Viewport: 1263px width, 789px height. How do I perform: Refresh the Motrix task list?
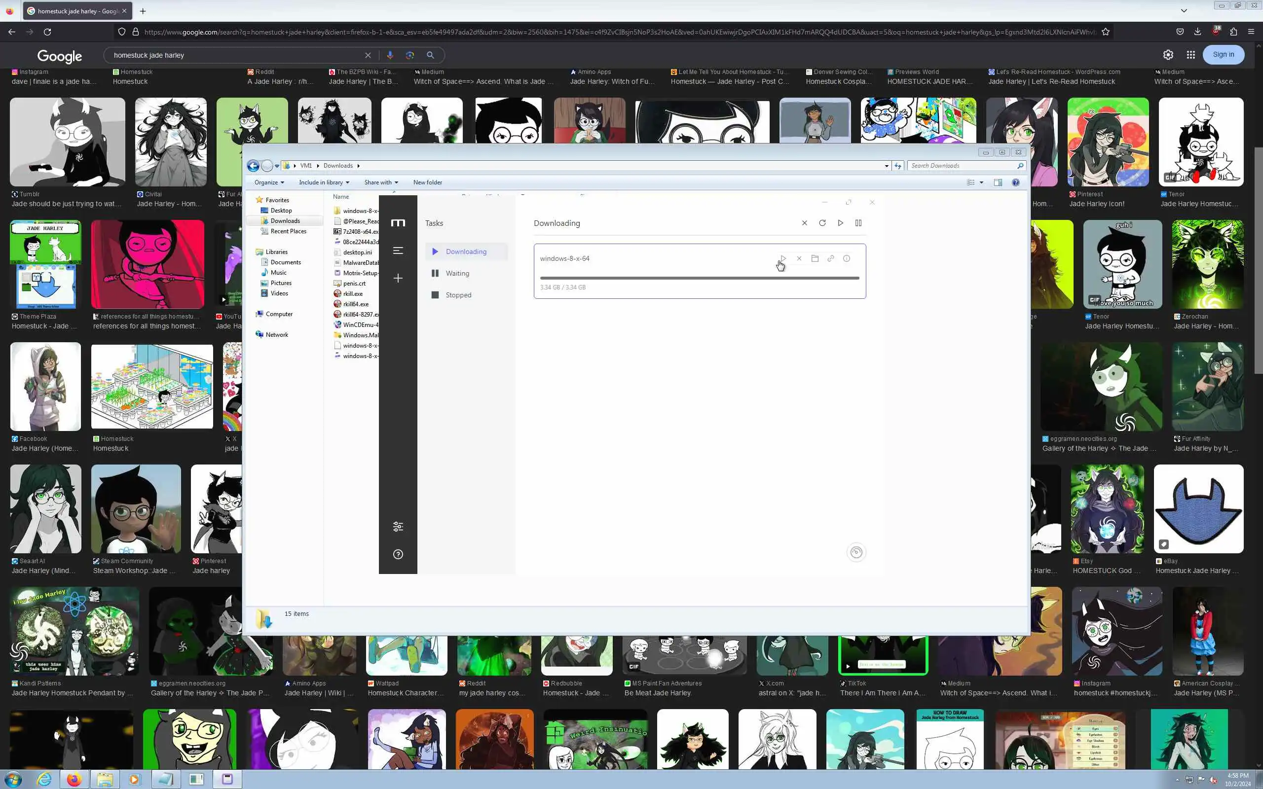point(822,223)
